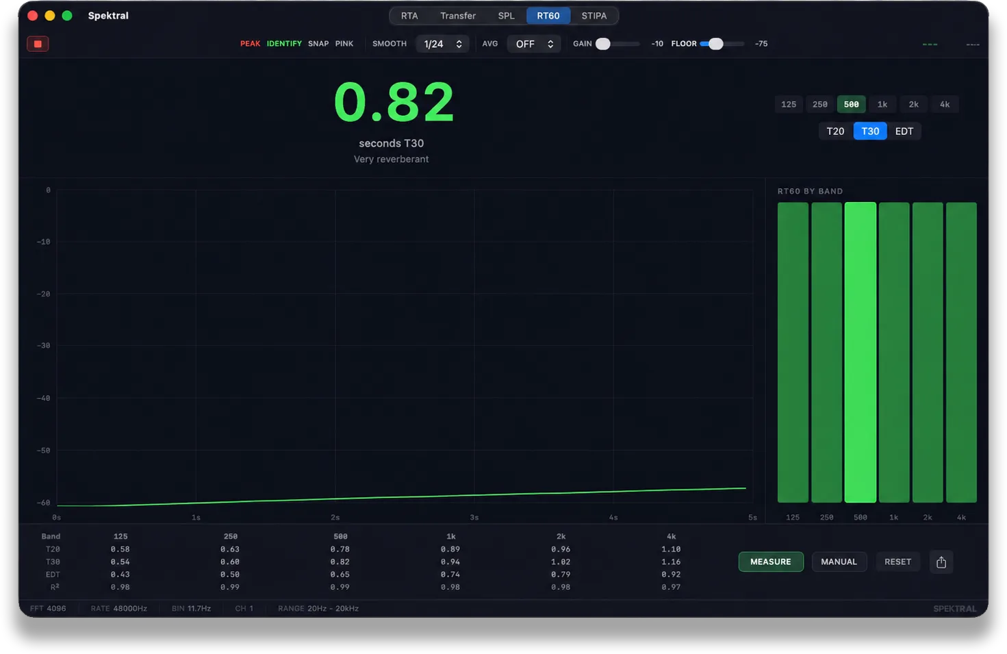Viewport: 1007px width, 654px height.
Task: Click the BIN 11.7Hz status entry
Action: point(191,609)
